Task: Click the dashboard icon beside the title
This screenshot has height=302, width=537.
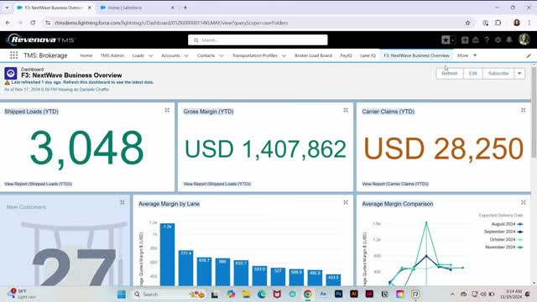Action: click(11, 73)
